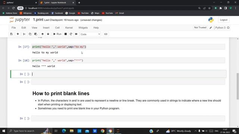Viewport: 239px width, 134px height.
Task: Open the View menu
Action: [x=34, y=28]
